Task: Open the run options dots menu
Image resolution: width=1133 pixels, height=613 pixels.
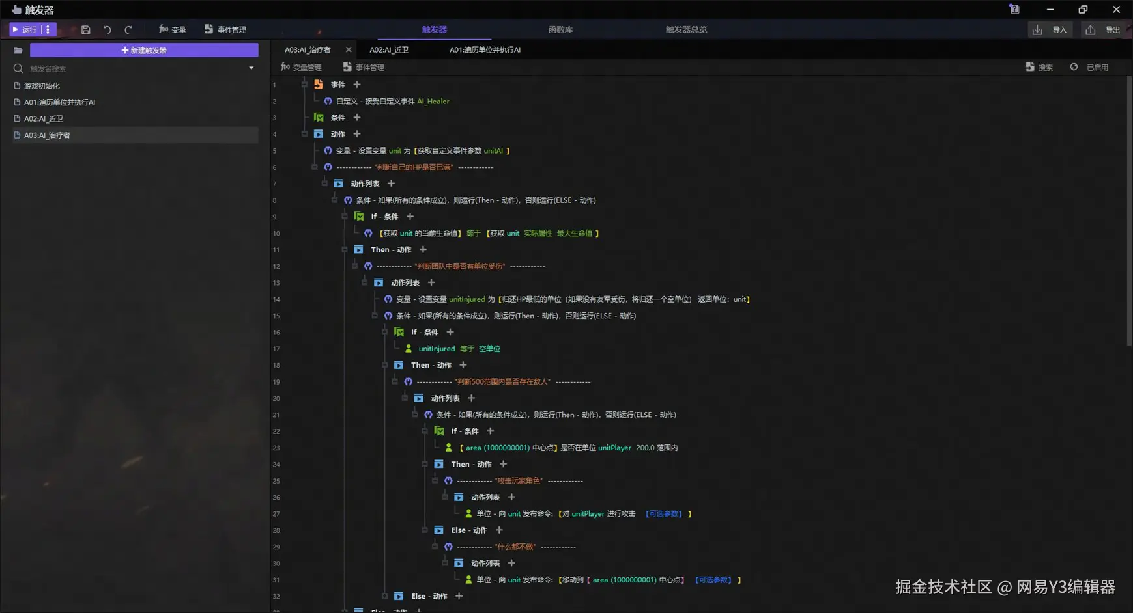Action: click(x=48, y=29)
